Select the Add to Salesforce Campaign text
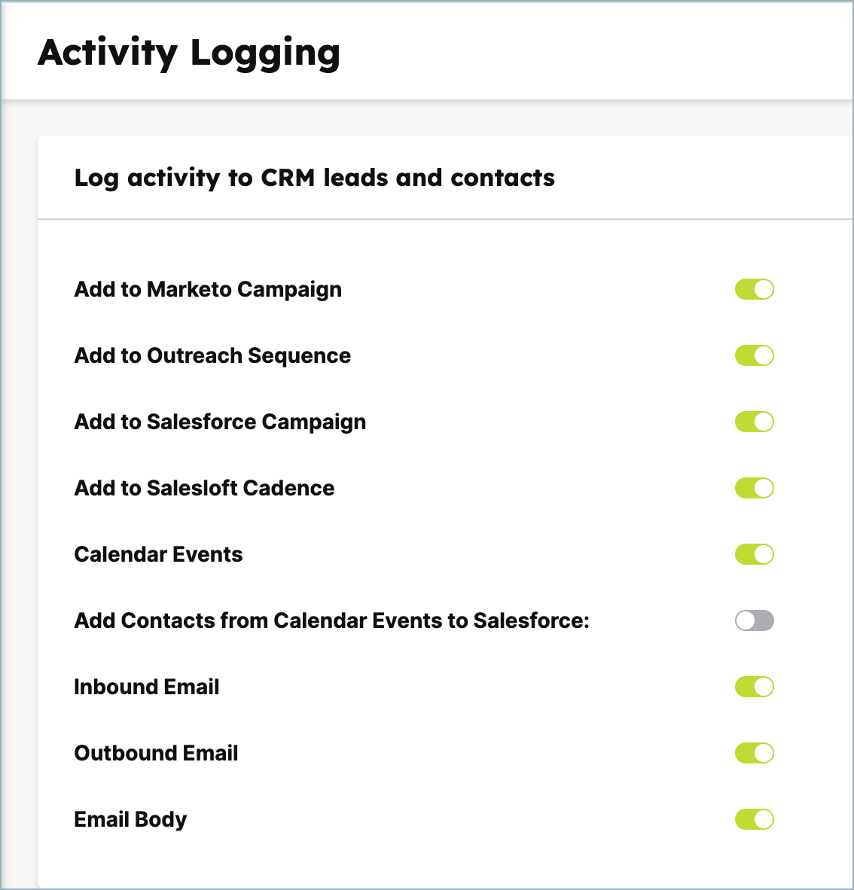Screen dimensions: 854x890 pos(220,422)
